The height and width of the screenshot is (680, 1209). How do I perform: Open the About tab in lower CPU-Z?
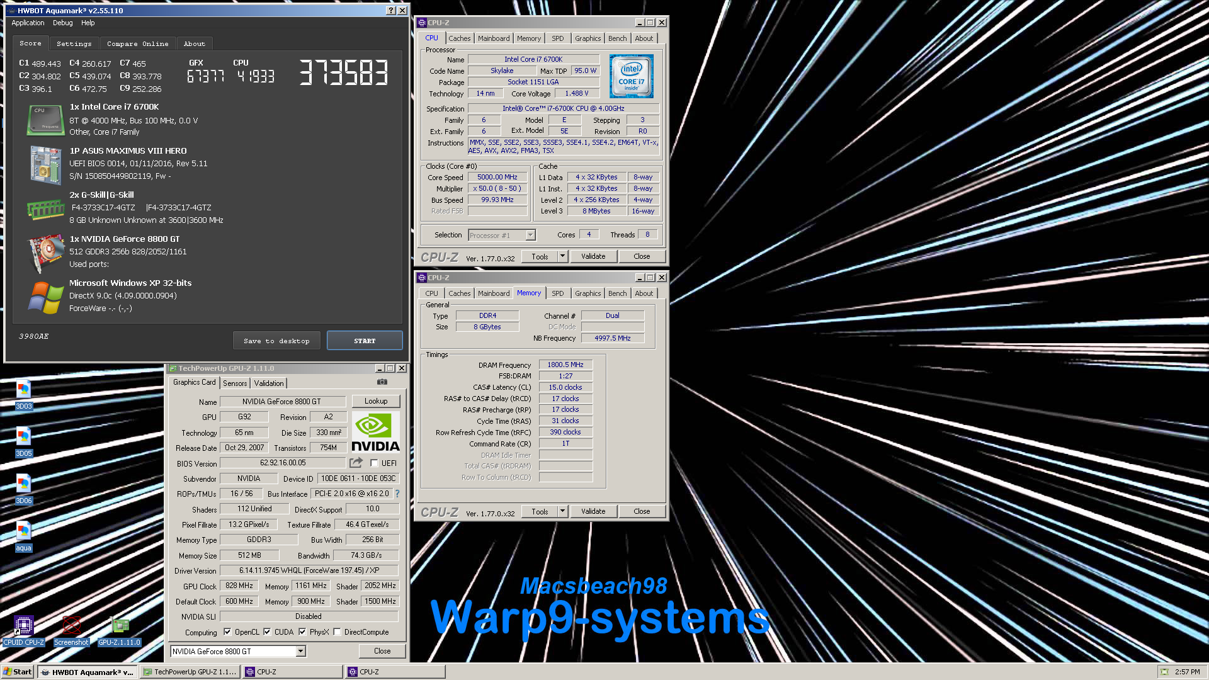coord(644,293)
